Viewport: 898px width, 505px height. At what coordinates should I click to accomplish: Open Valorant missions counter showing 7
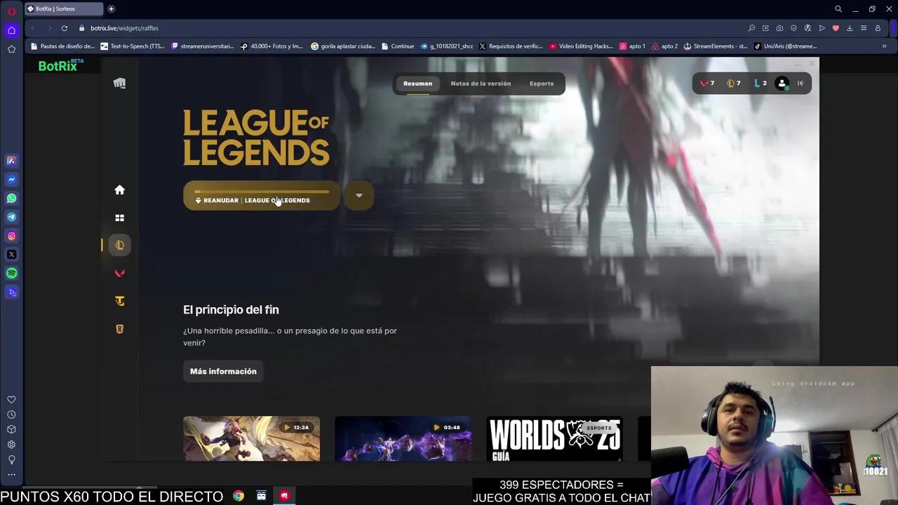click(707, 83)
